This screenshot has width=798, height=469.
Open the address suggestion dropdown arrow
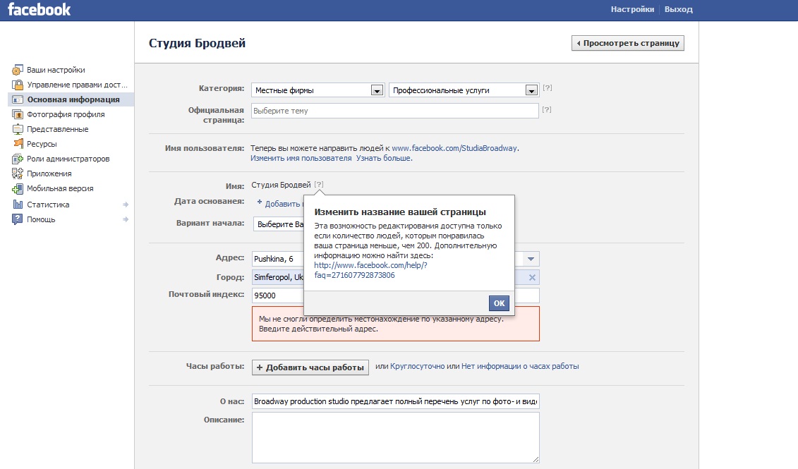tap(531, 259)
